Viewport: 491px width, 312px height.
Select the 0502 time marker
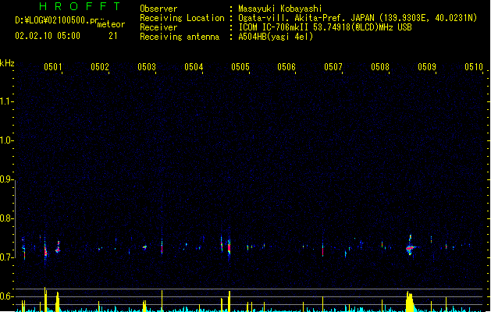pyautogui.click(x=100, y=67)
